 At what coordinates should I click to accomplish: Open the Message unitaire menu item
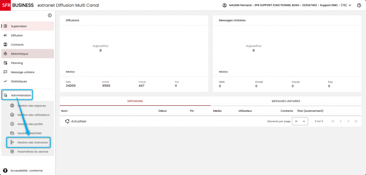(28, 72)
